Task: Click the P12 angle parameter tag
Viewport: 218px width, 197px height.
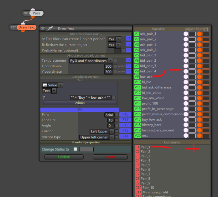Action: (125, 125)
